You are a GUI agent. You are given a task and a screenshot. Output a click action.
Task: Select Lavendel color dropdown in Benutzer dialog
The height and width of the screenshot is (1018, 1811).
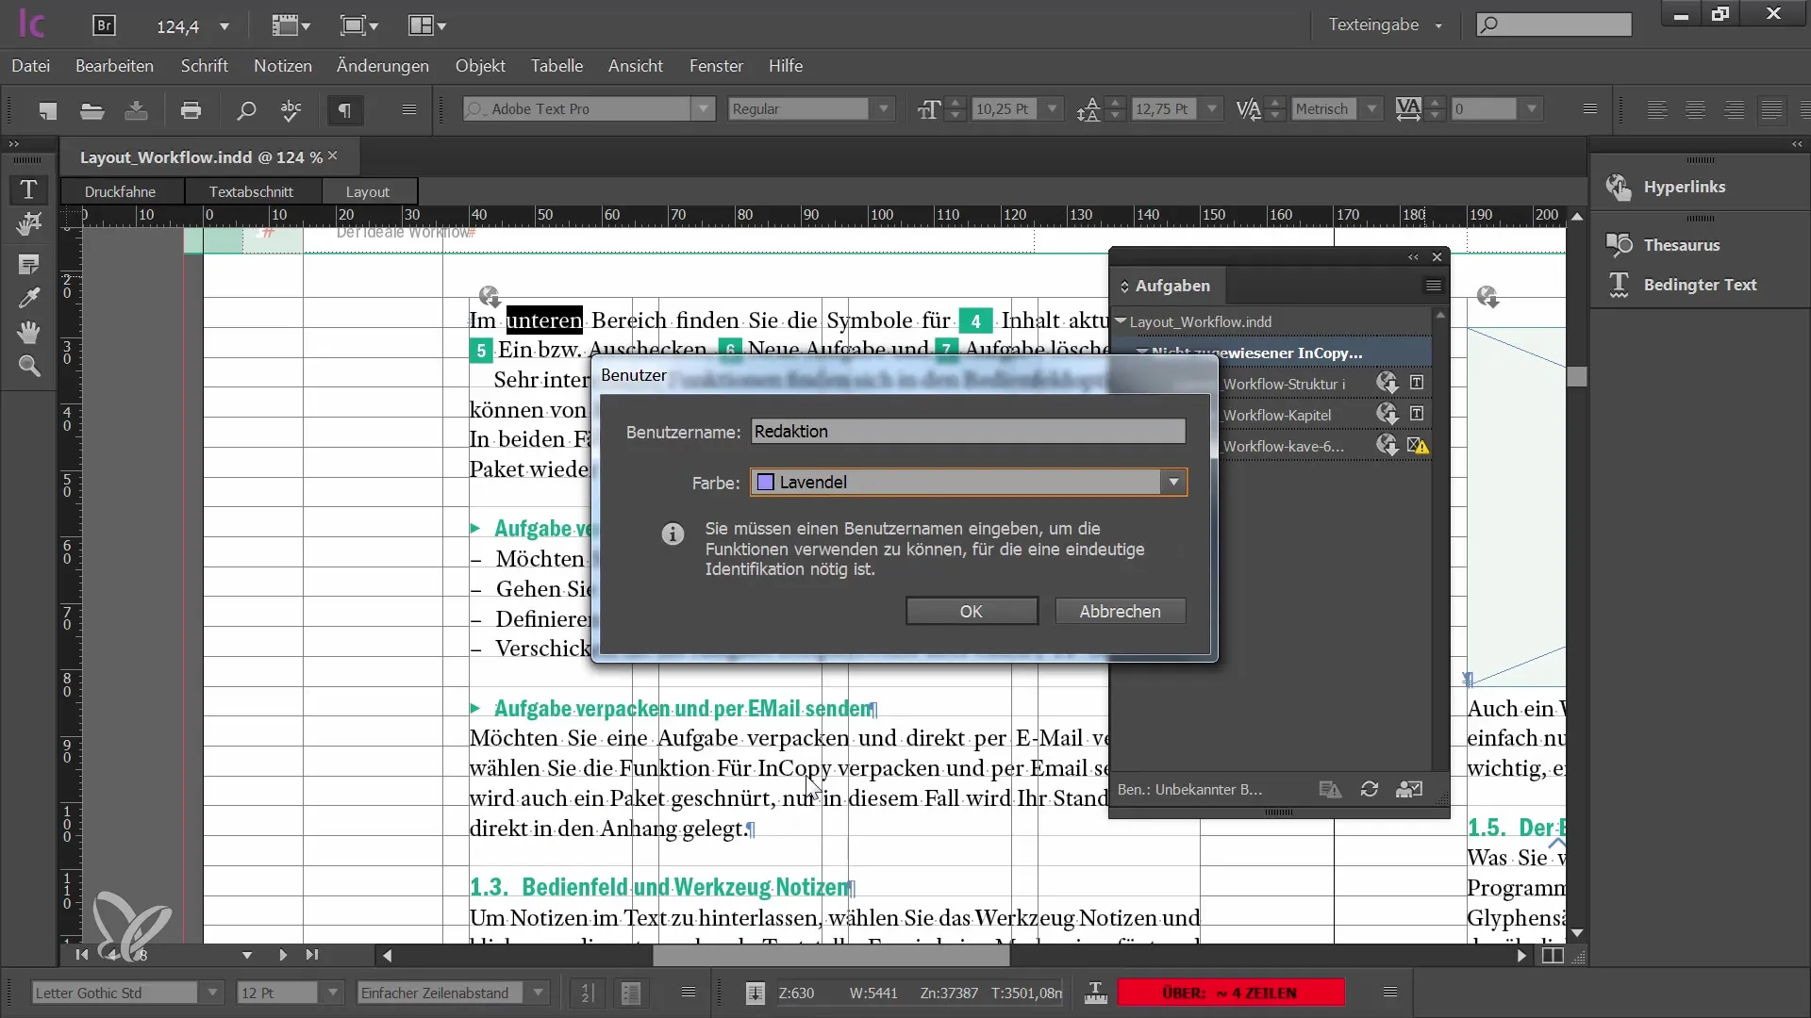point(969,483)
